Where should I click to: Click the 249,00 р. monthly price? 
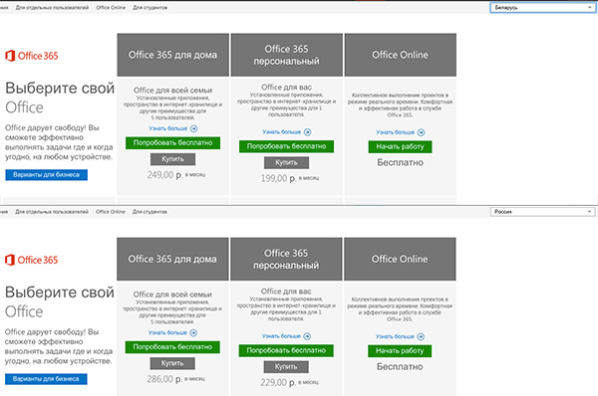(x=176, y=175)
